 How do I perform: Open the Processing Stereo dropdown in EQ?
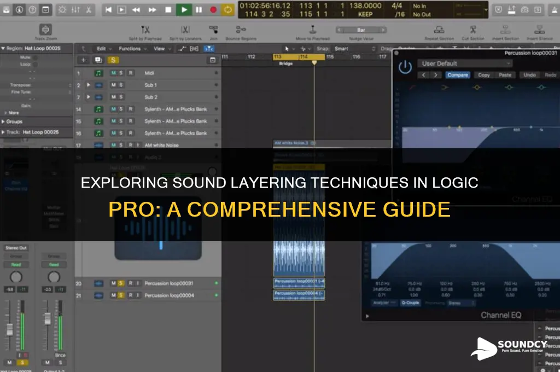tap(461, 303)
